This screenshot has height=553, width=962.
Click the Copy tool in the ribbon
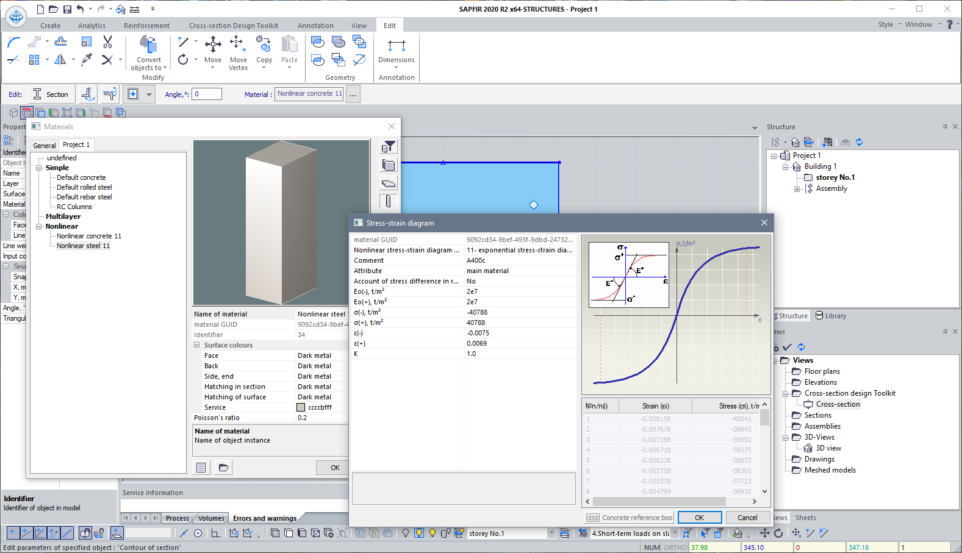(x=264, y=51)
